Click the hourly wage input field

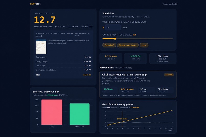coord(113,28)
